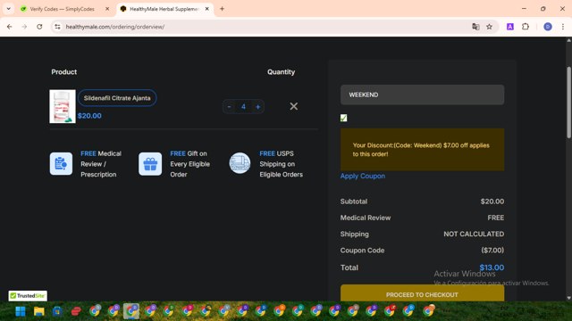572x321 pixels.
Task: Open a new browser tab
Action: 222,9
